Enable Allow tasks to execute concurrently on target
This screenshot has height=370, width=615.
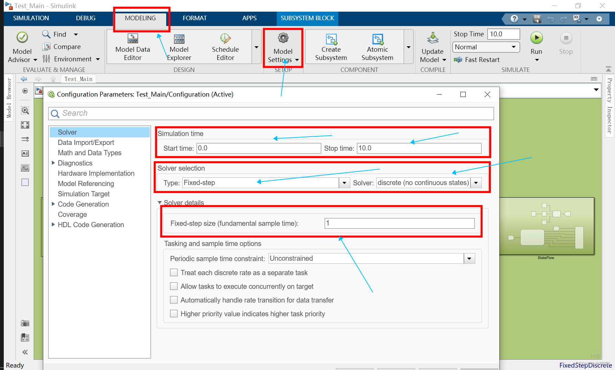tap(174, 286)
